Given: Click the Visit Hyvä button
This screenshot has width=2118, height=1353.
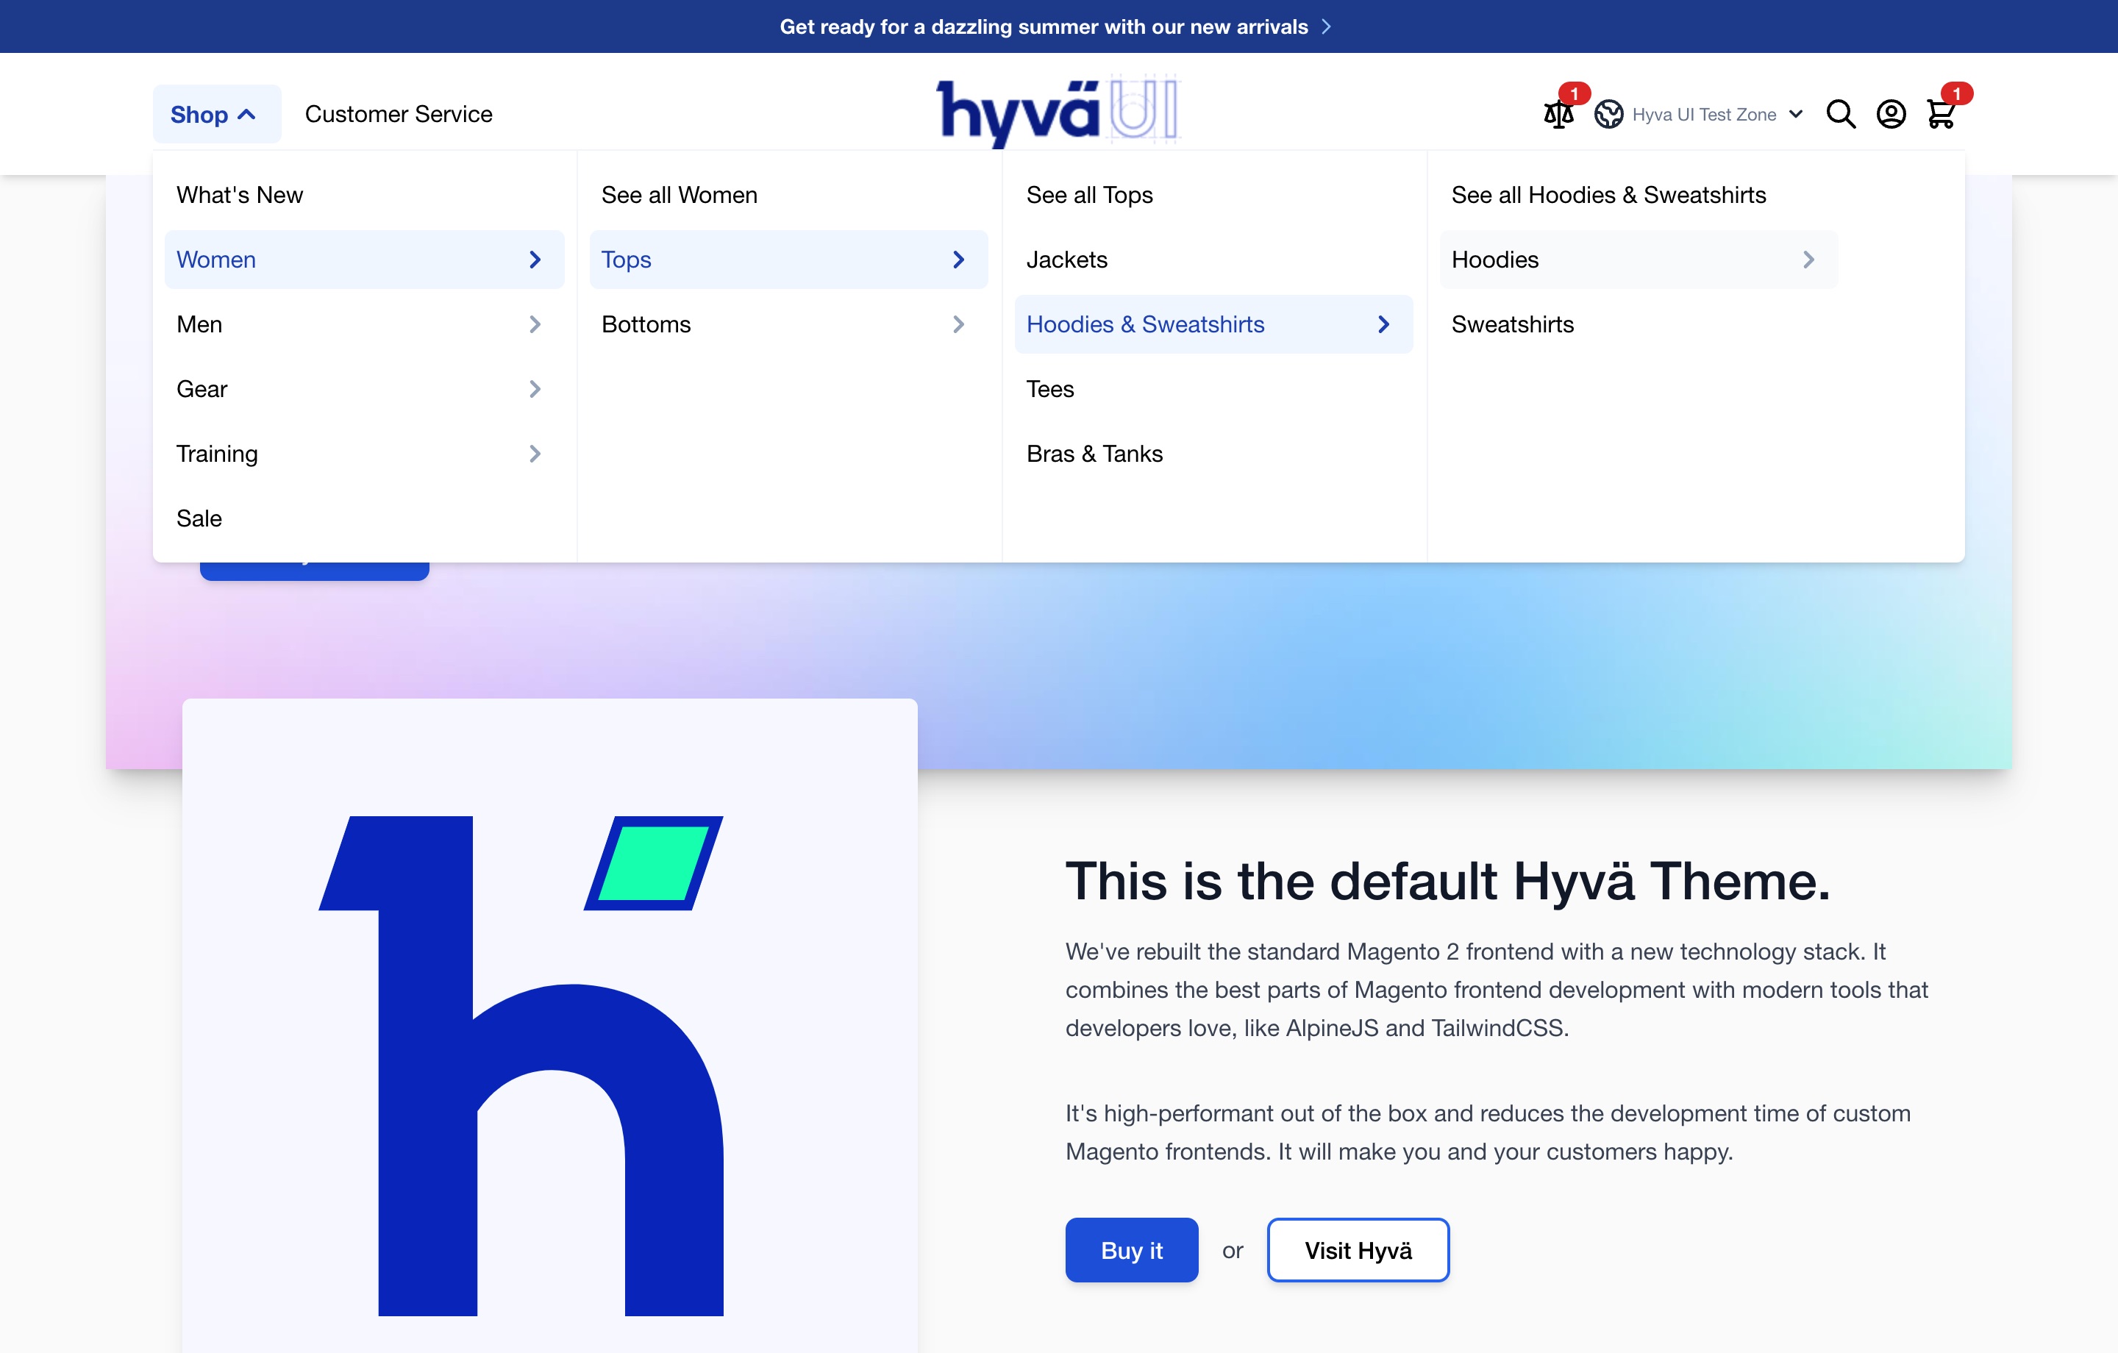Looking at the screenshot, I should pos(1357,1250).
